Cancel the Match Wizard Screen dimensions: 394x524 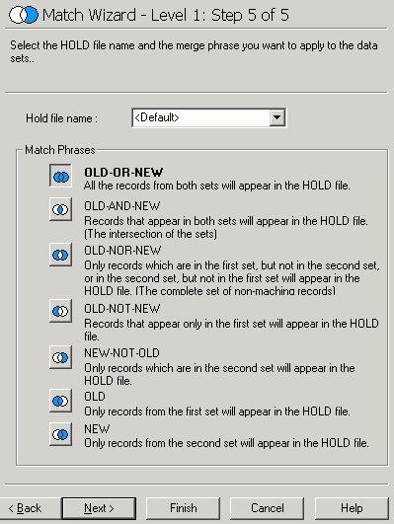pyautogui.click(x=268, y=508)
